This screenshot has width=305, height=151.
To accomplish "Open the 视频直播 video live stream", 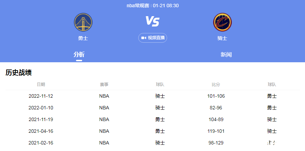I will click(153, 38).
